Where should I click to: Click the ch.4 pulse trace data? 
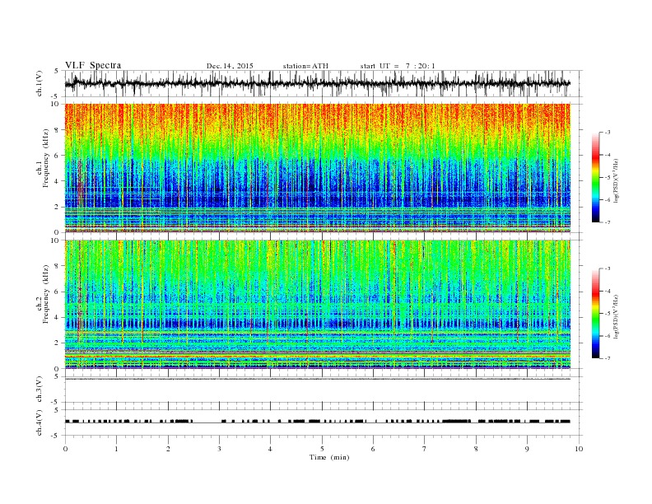click(317, 422)
